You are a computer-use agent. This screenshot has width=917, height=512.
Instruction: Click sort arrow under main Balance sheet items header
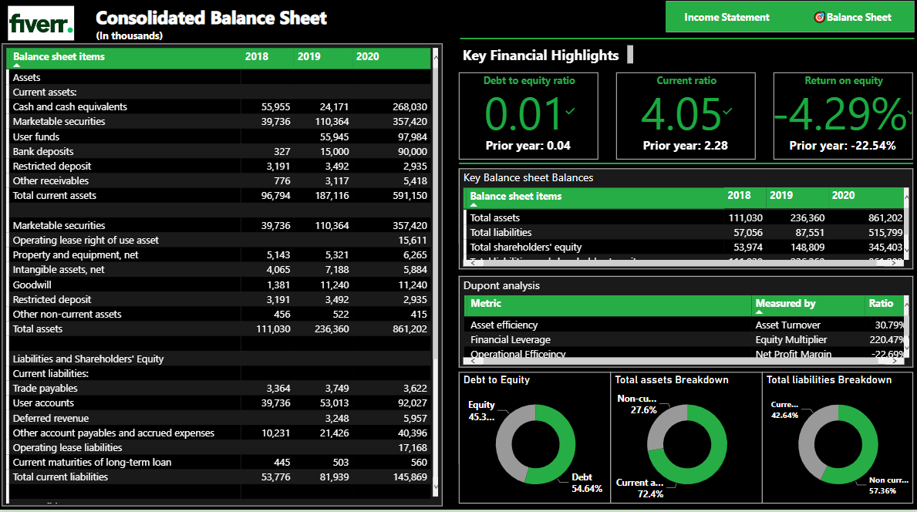[x=17, y=66]
